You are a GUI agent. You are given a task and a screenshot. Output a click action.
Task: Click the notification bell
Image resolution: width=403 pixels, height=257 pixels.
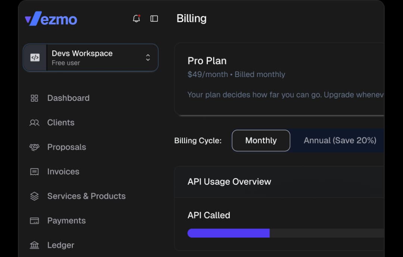click(x=136, y=18)
